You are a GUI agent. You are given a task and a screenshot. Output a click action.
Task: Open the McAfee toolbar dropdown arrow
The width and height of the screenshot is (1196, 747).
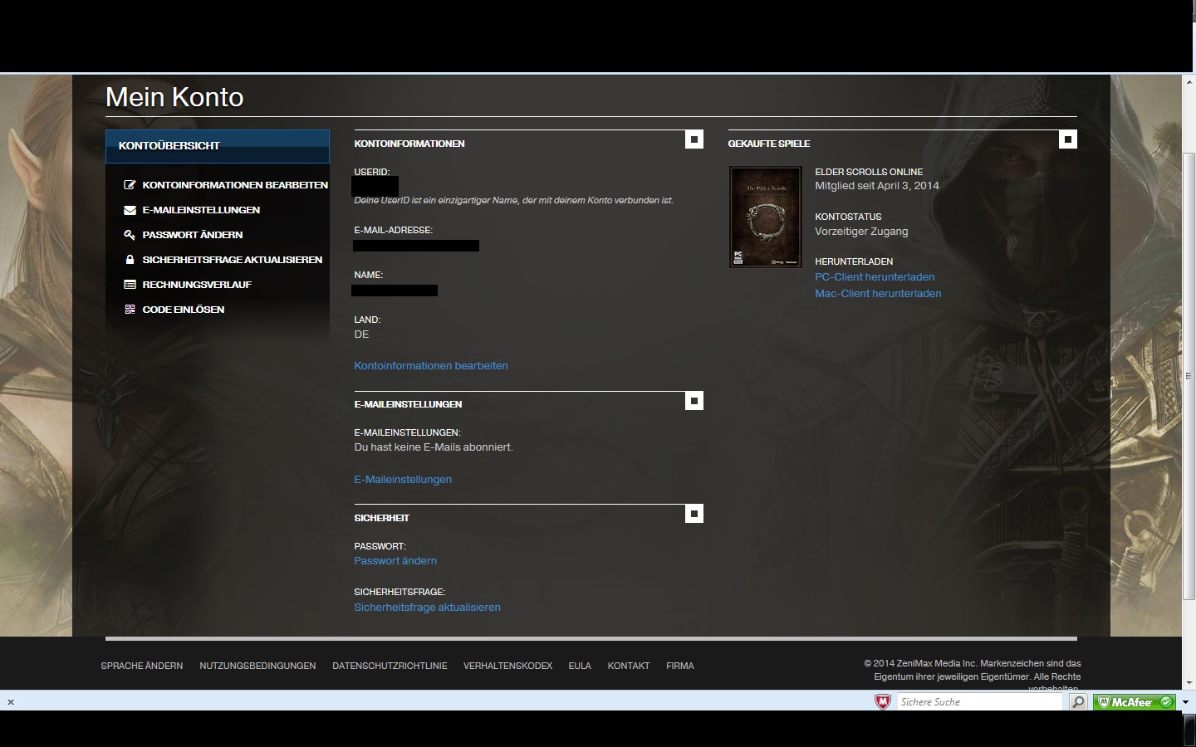(x=1185, y=702)
